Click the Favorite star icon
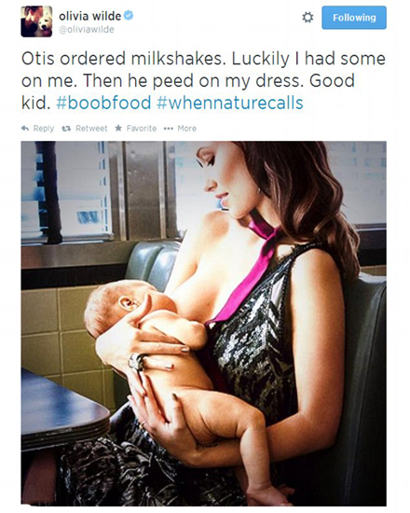410x513 pixels. click(118, 128)
